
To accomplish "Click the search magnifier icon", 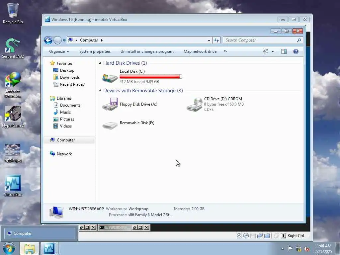I will [x=299, y=40].
